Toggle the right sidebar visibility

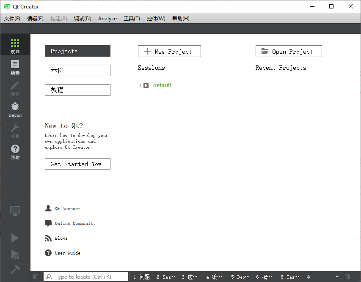coord(347,277)
